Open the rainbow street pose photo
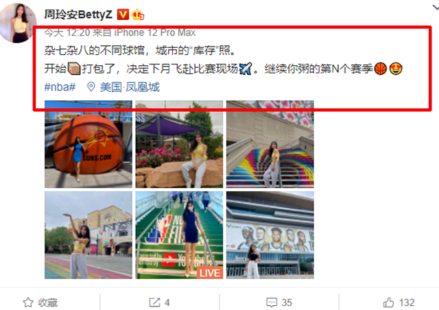The height and width of the screenshot is (310, 439). (88, 235)
